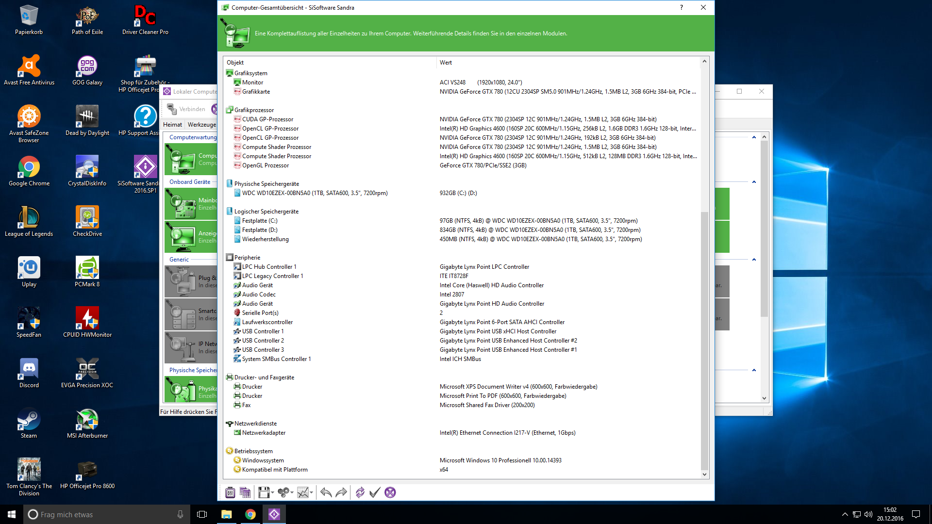
Task: Switch to the Heimat tab
Action: [172, 125]
